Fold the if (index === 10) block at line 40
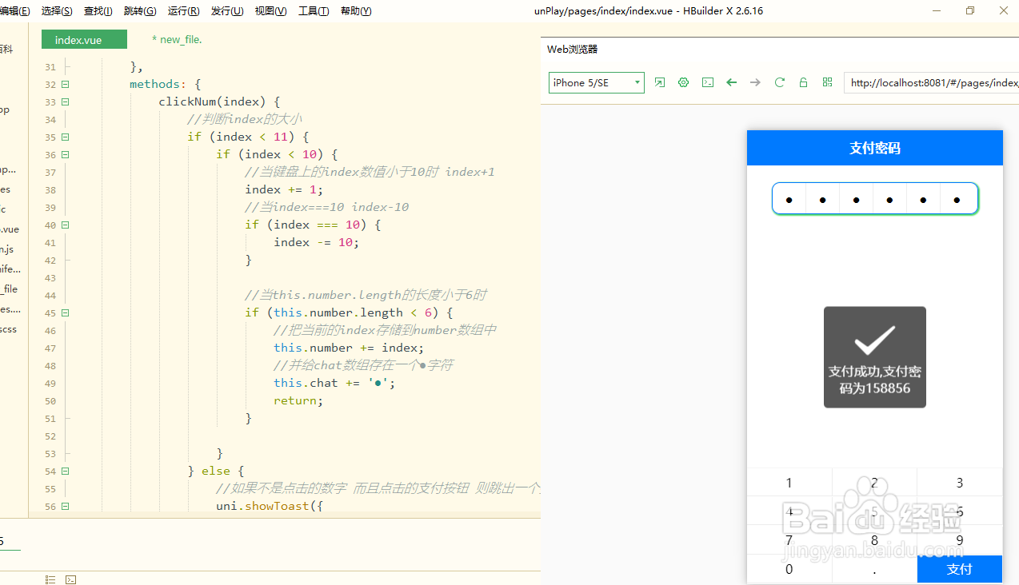1019x585 pixels. point(66,225)
